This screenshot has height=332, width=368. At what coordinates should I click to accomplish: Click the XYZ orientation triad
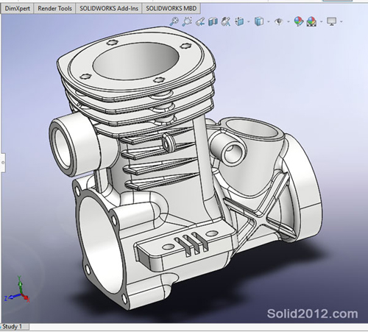point(17,290)
